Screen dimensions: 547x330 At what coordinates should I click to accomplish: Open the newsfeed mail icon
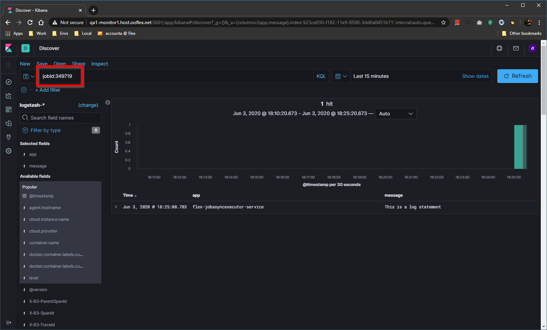click(x=516, y=48)
